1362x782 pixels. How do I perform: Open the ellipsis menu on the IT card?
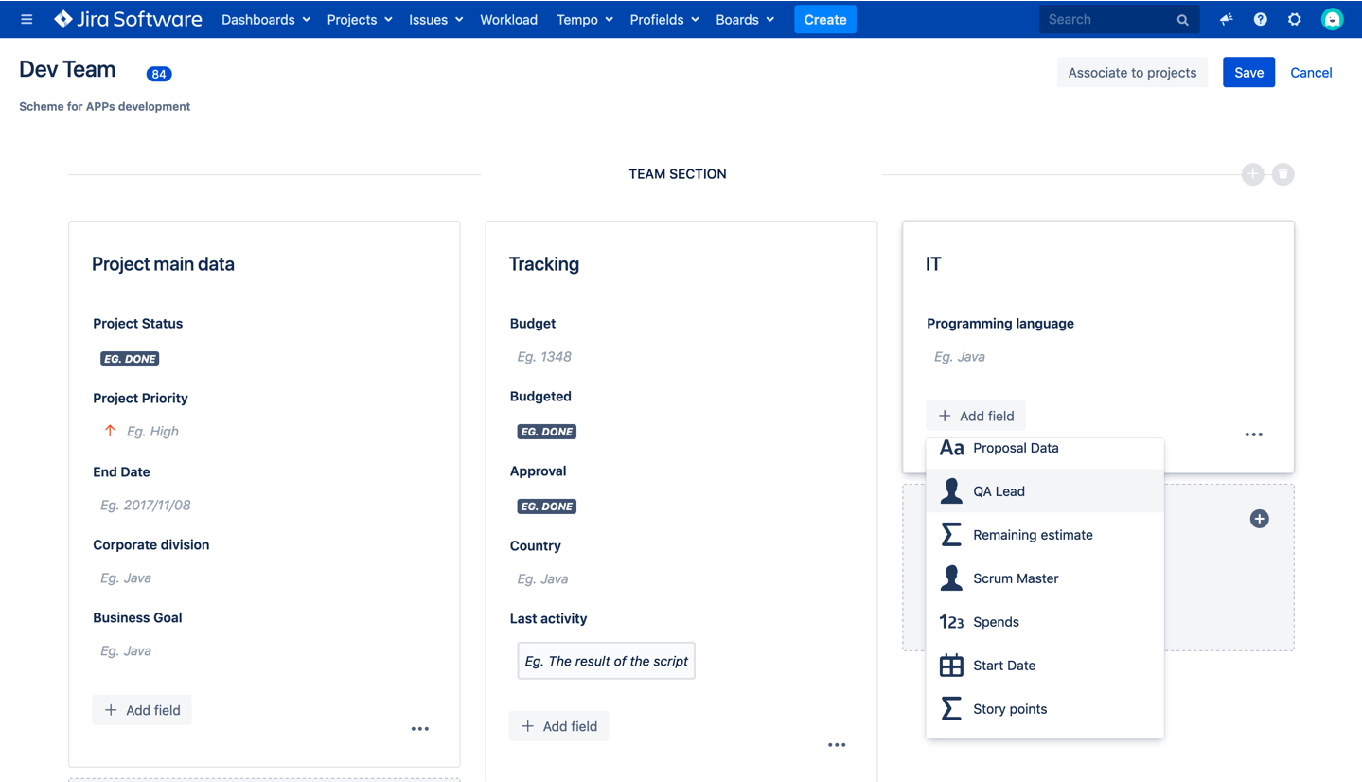click(1253, 434)
